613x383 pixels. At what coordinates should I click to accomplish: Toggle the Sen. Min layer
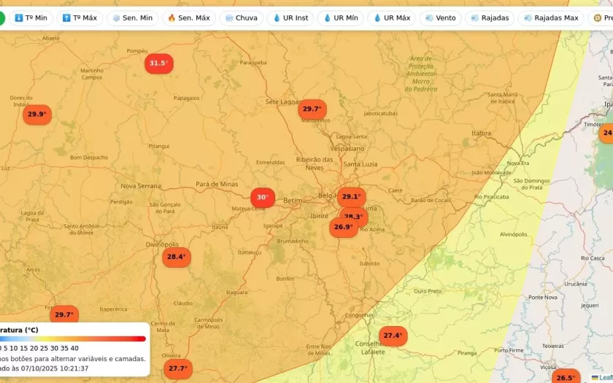[x=132, y=18]
